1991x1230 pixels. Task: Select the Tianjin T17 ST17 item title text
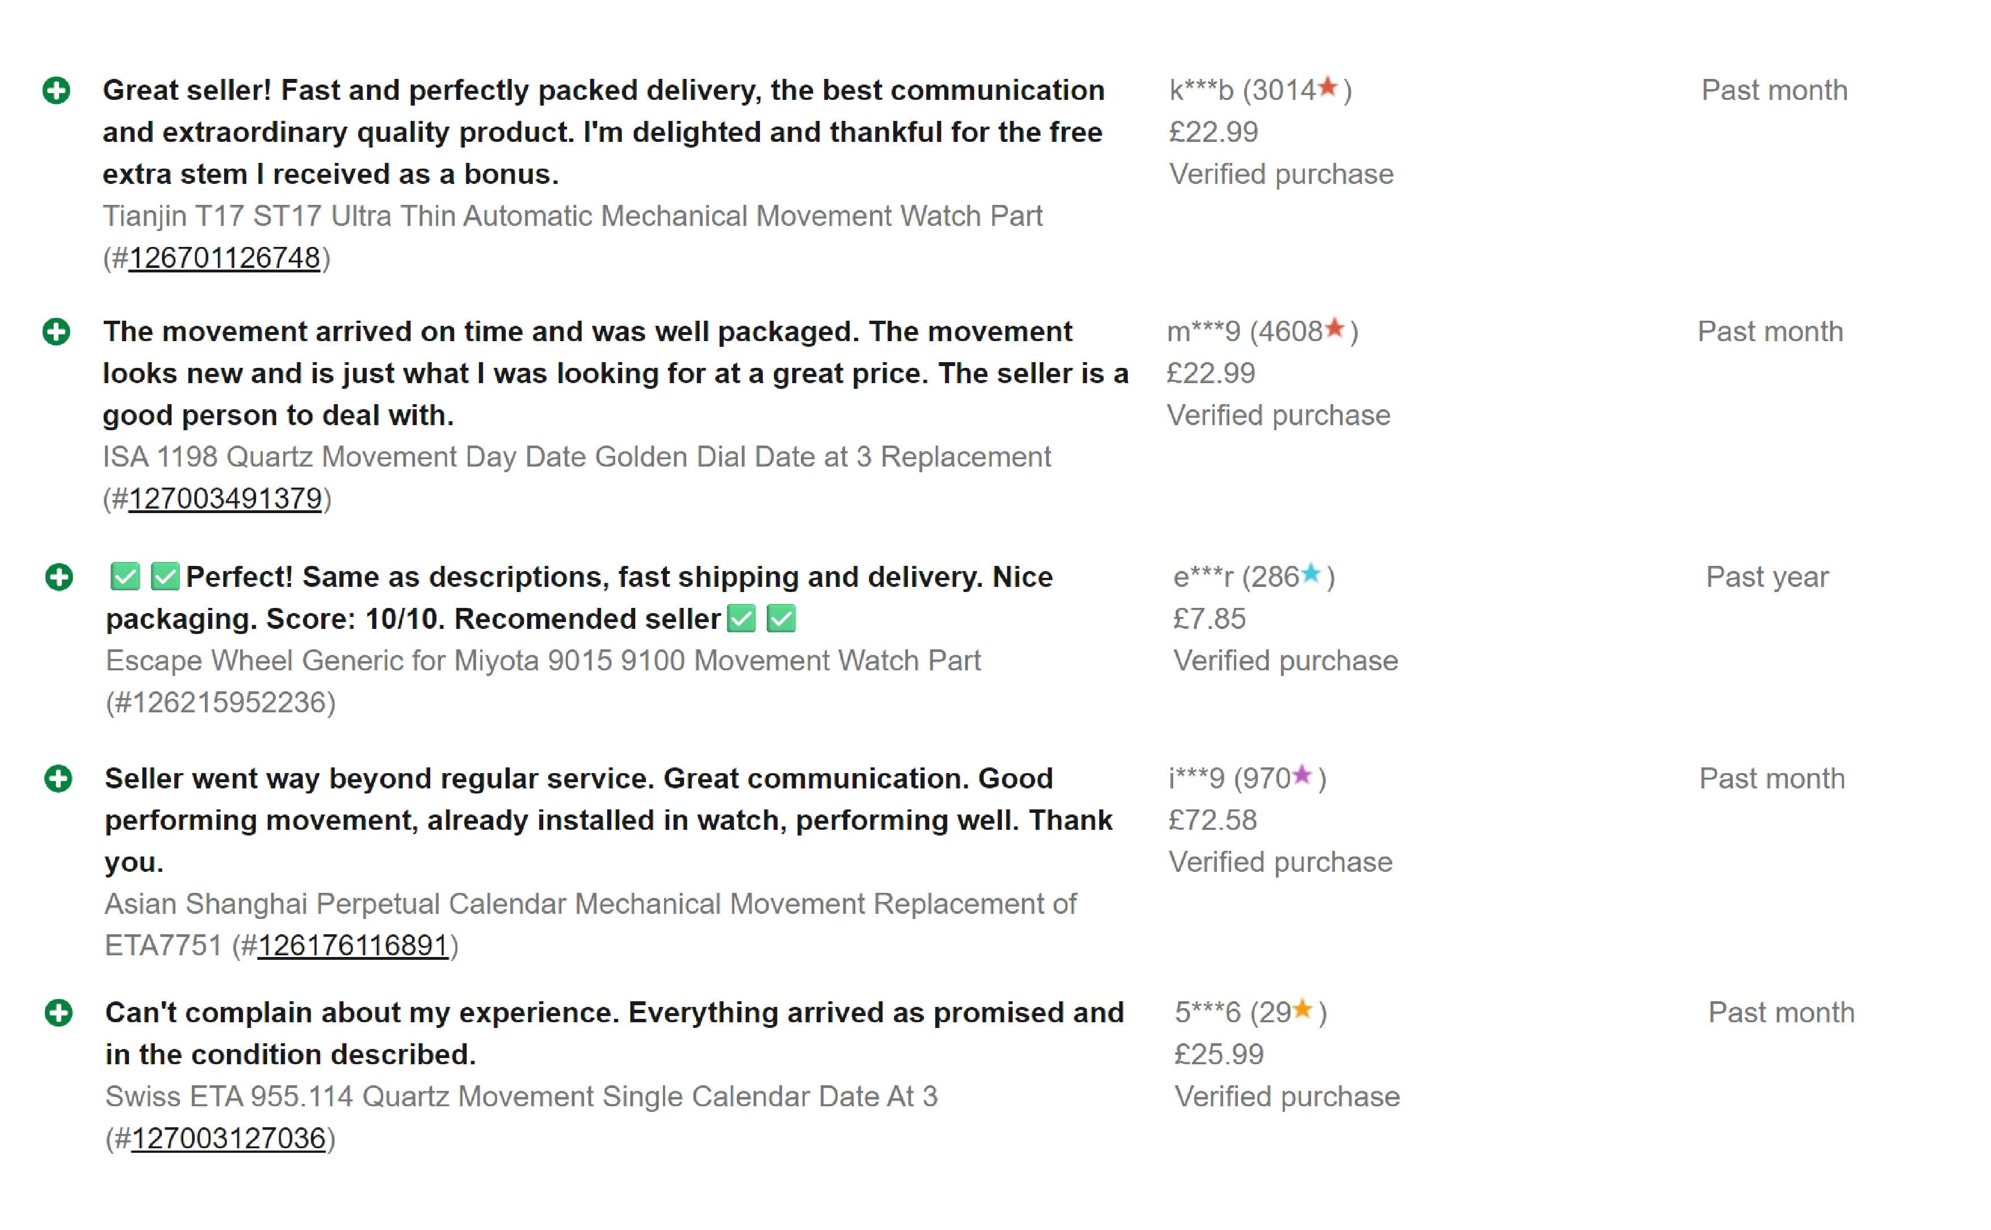[572, 216]
